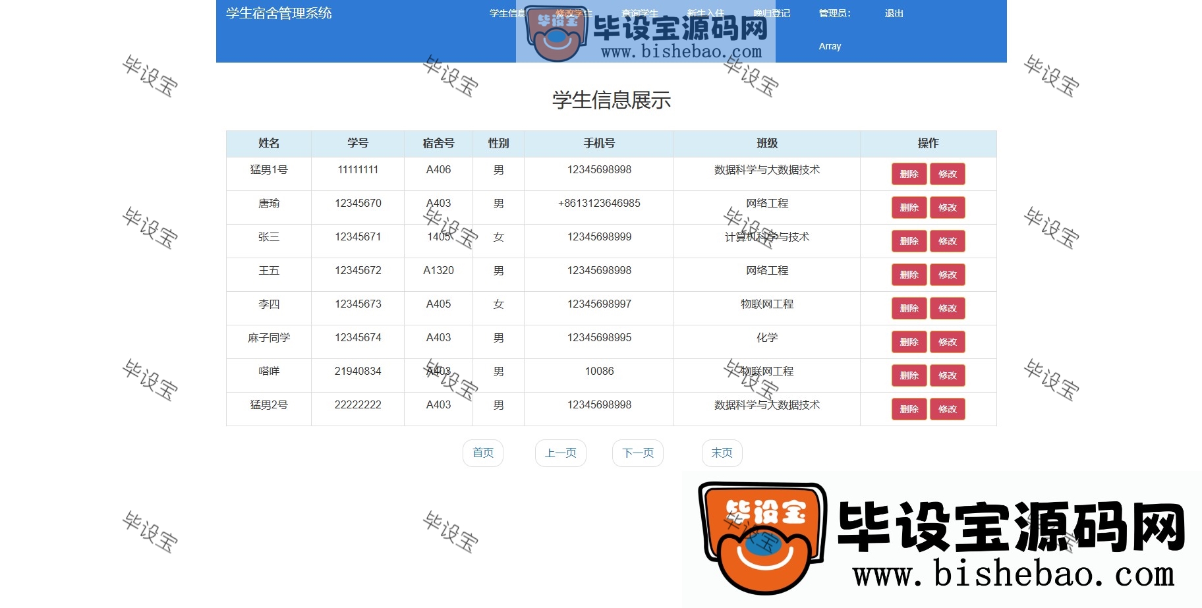Viewport: 1202px width, 608px height.
Task: Go to next page 下一页
Action: [x=638, y=453]
